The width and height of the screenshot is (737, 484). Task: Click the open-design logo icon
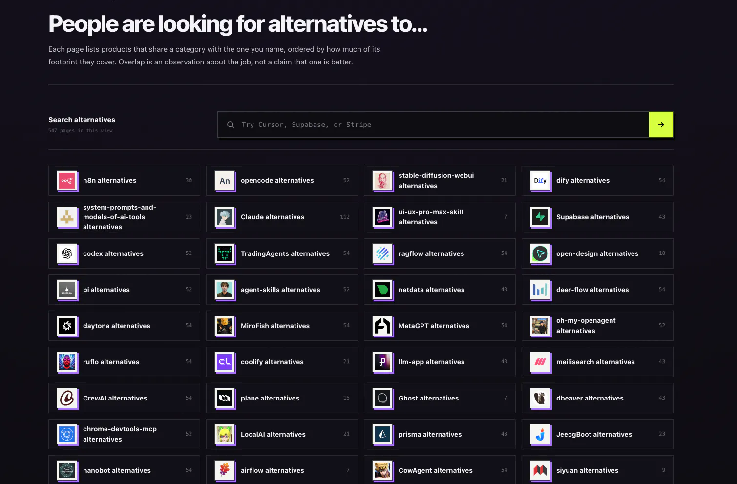(x=540, y=253)
